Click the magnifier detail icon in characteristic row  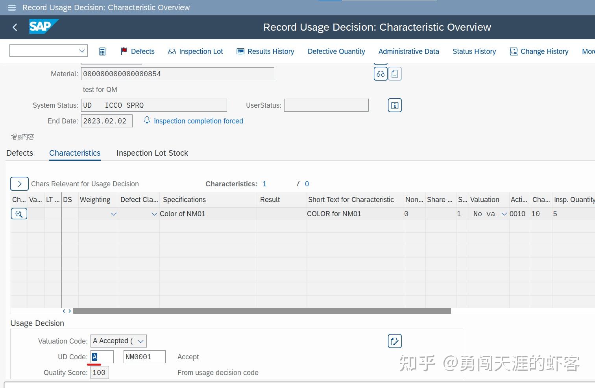[x=19, y=214]
